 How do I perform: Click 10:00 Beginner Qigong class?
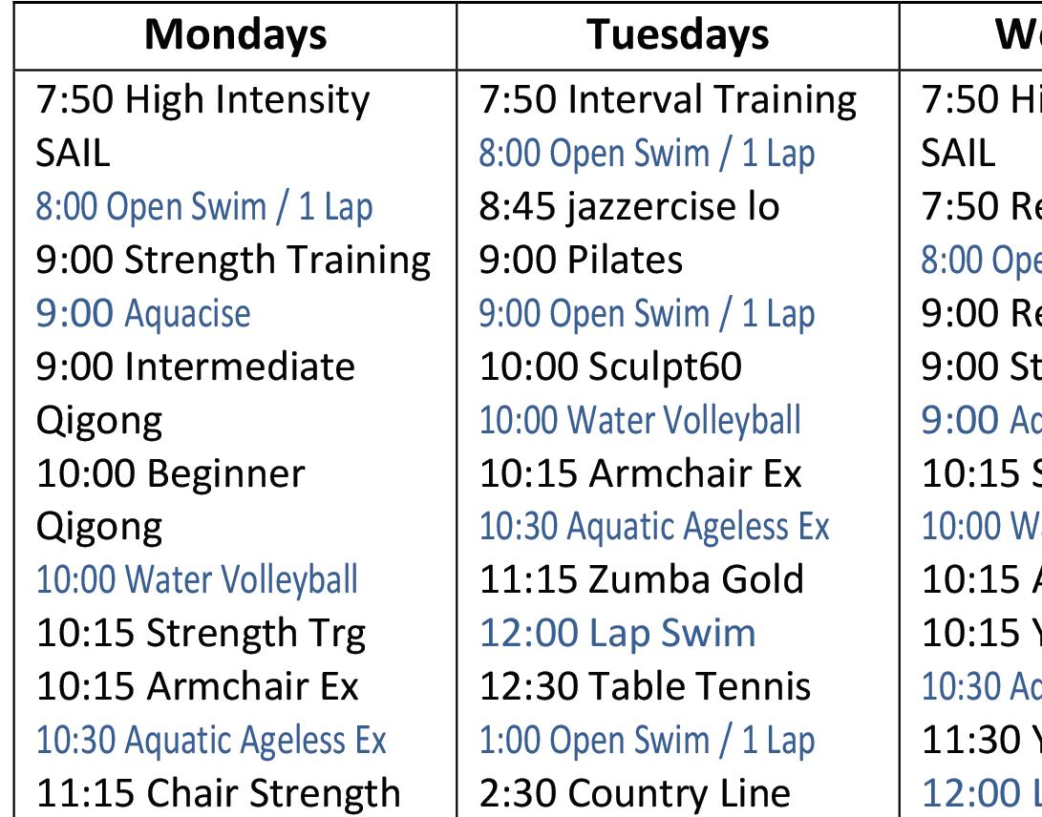click(x=170, y=473)
